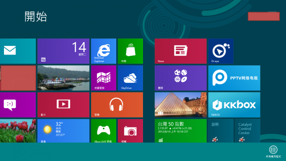Open the 說明 help tile
The image size is (286, 161).
(221, 131)
